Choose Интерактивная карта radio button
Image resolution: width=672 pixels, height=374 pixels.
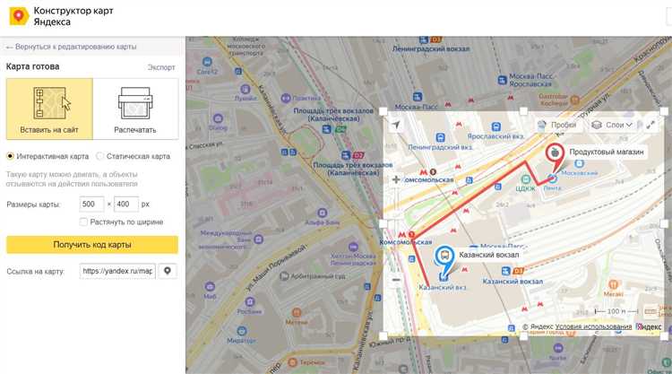tap(10, 156)
